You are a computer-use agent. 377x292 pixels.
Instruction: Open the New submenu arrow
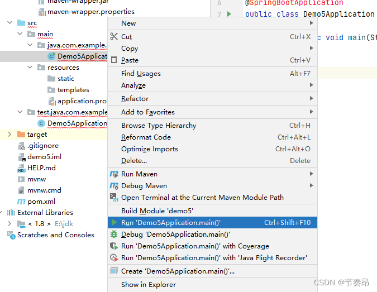311,23
